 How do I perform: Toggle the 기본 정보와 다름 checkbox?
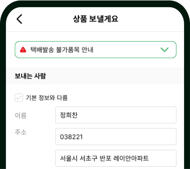point(19,98)
